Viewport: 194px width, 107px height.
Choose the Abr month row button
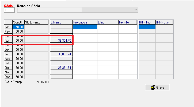(8, 40)
